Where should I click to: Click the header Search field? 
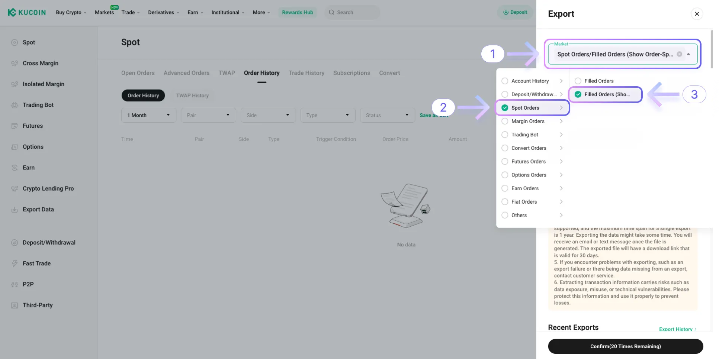tap(352, 12)
